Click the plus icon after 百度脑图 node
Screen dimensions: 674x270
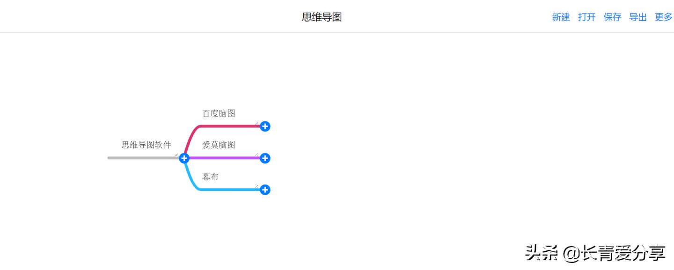click(265, 126)
